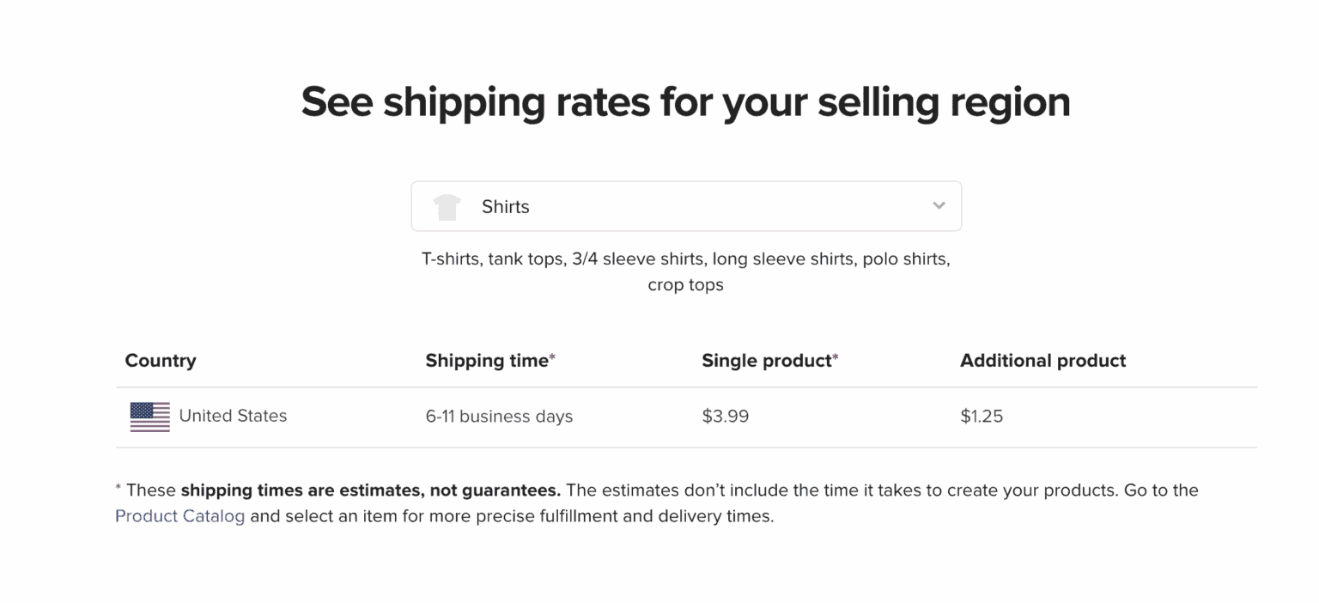The height and width of the screenshot is (603, 1319).
Task: Click the Additional product column header
Action: pos(1042,361)
